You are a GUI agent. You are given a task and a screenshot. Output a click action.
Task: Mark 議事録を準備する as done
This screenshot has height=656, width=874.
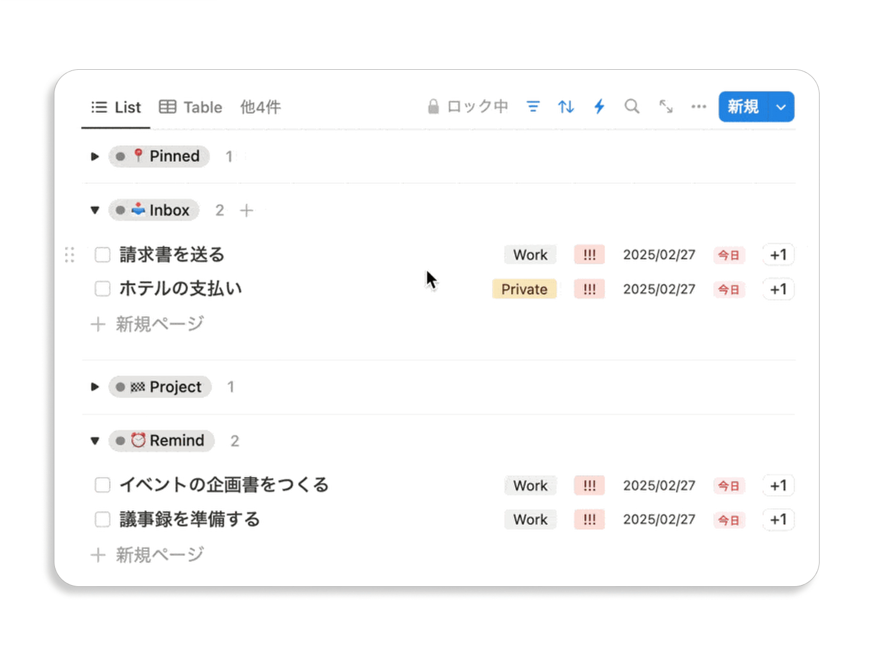tap(103, 519)
